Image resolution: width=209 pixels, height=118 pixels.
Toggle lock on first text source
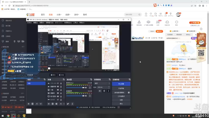(61, 83)
